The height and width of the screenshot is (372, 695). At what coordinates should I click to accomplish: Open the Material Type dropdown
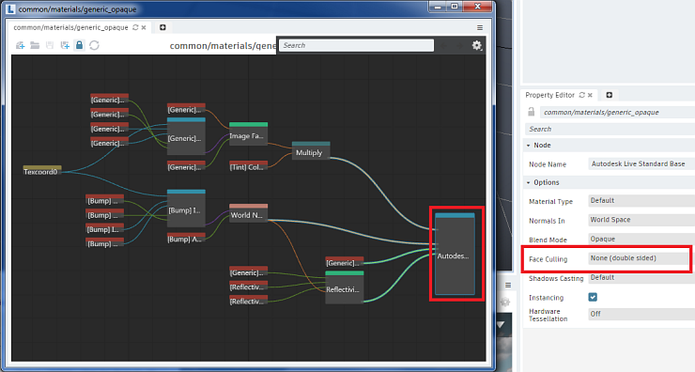641,200
